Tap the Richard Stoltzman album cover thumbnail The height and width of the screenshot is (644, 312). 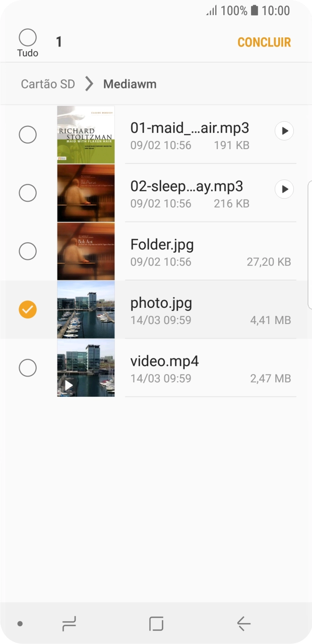point(86,134)
